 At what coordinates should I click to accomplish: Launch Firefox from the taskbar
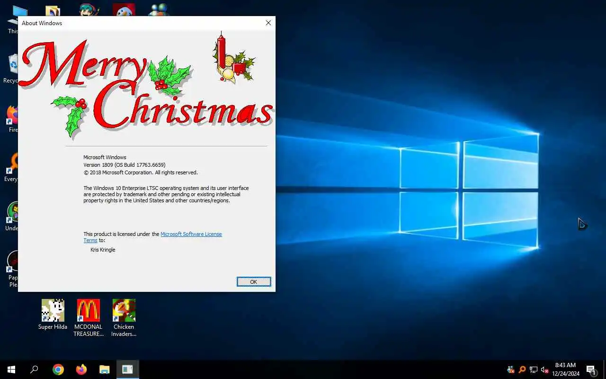click(x=81, y=370)
